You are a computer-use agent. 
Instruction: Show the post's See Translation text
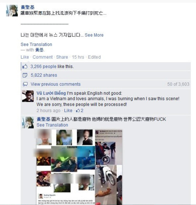pos(36,44)
